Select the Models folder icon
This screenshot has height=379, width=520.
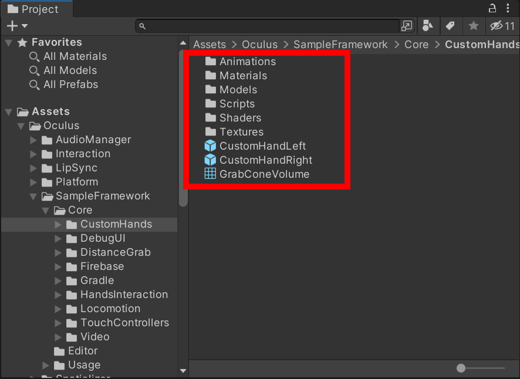(x=210, y=90)
